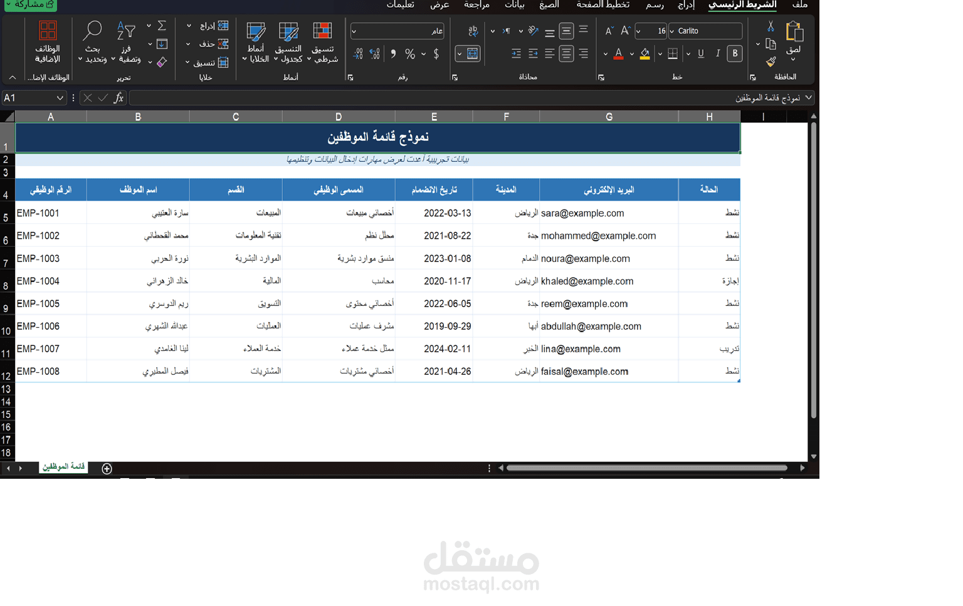This screenshot has width=963, height=606.
Task: Select sheet tab قائمة الموظفين
Action: [x=63, y=467]
